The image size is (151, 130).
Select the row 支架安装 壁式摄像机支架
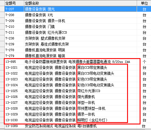pyautogui.click(x=80, y=38)
